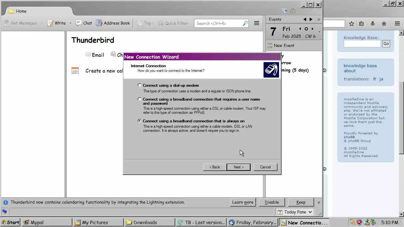Keep the Lightning extension
The width and height of the screenshot is (404, 227).
pos(301,202)
